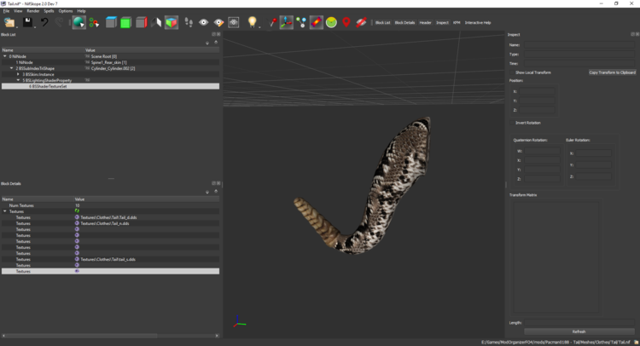Image resolution: width=640 pixels, height=346 pixels.
Task: Click the undo arrow icon
Action: (44, 22)
